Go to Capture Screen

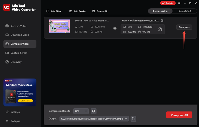coord(20,53)
